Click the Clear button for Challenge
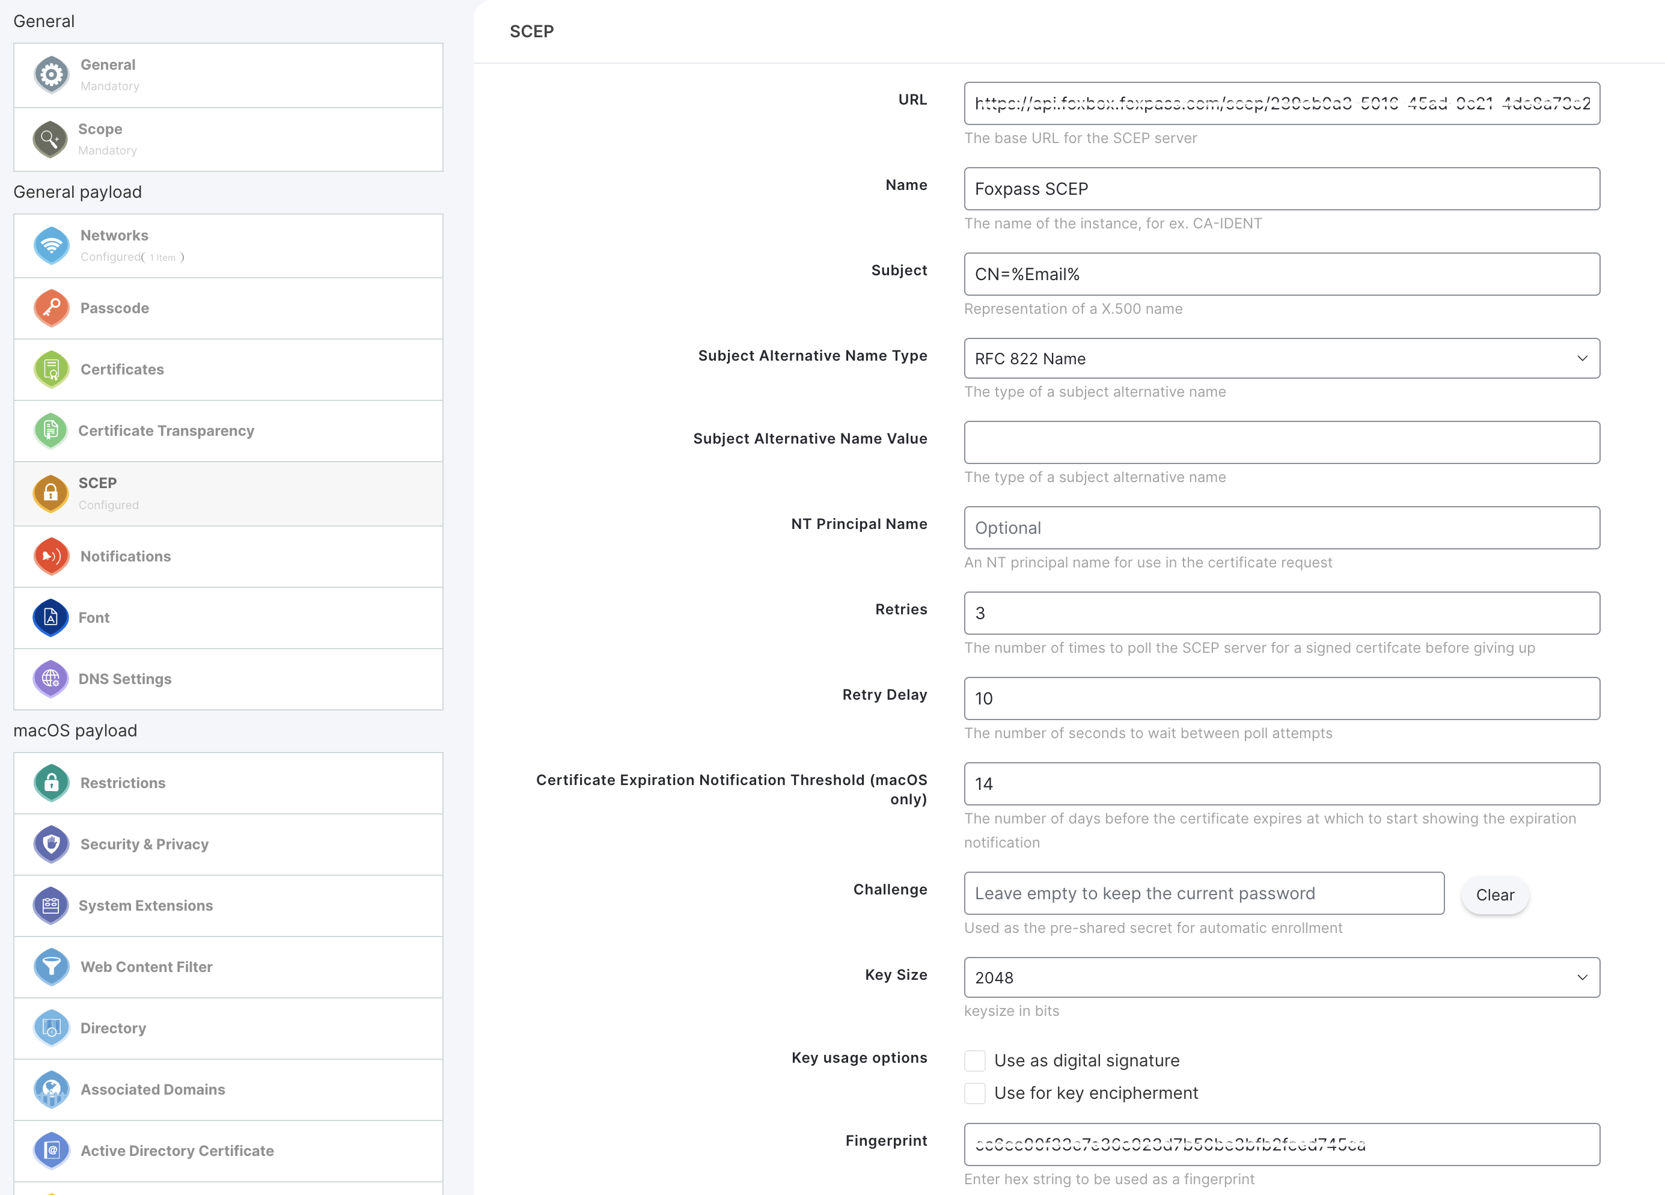 coord(1492,894)
